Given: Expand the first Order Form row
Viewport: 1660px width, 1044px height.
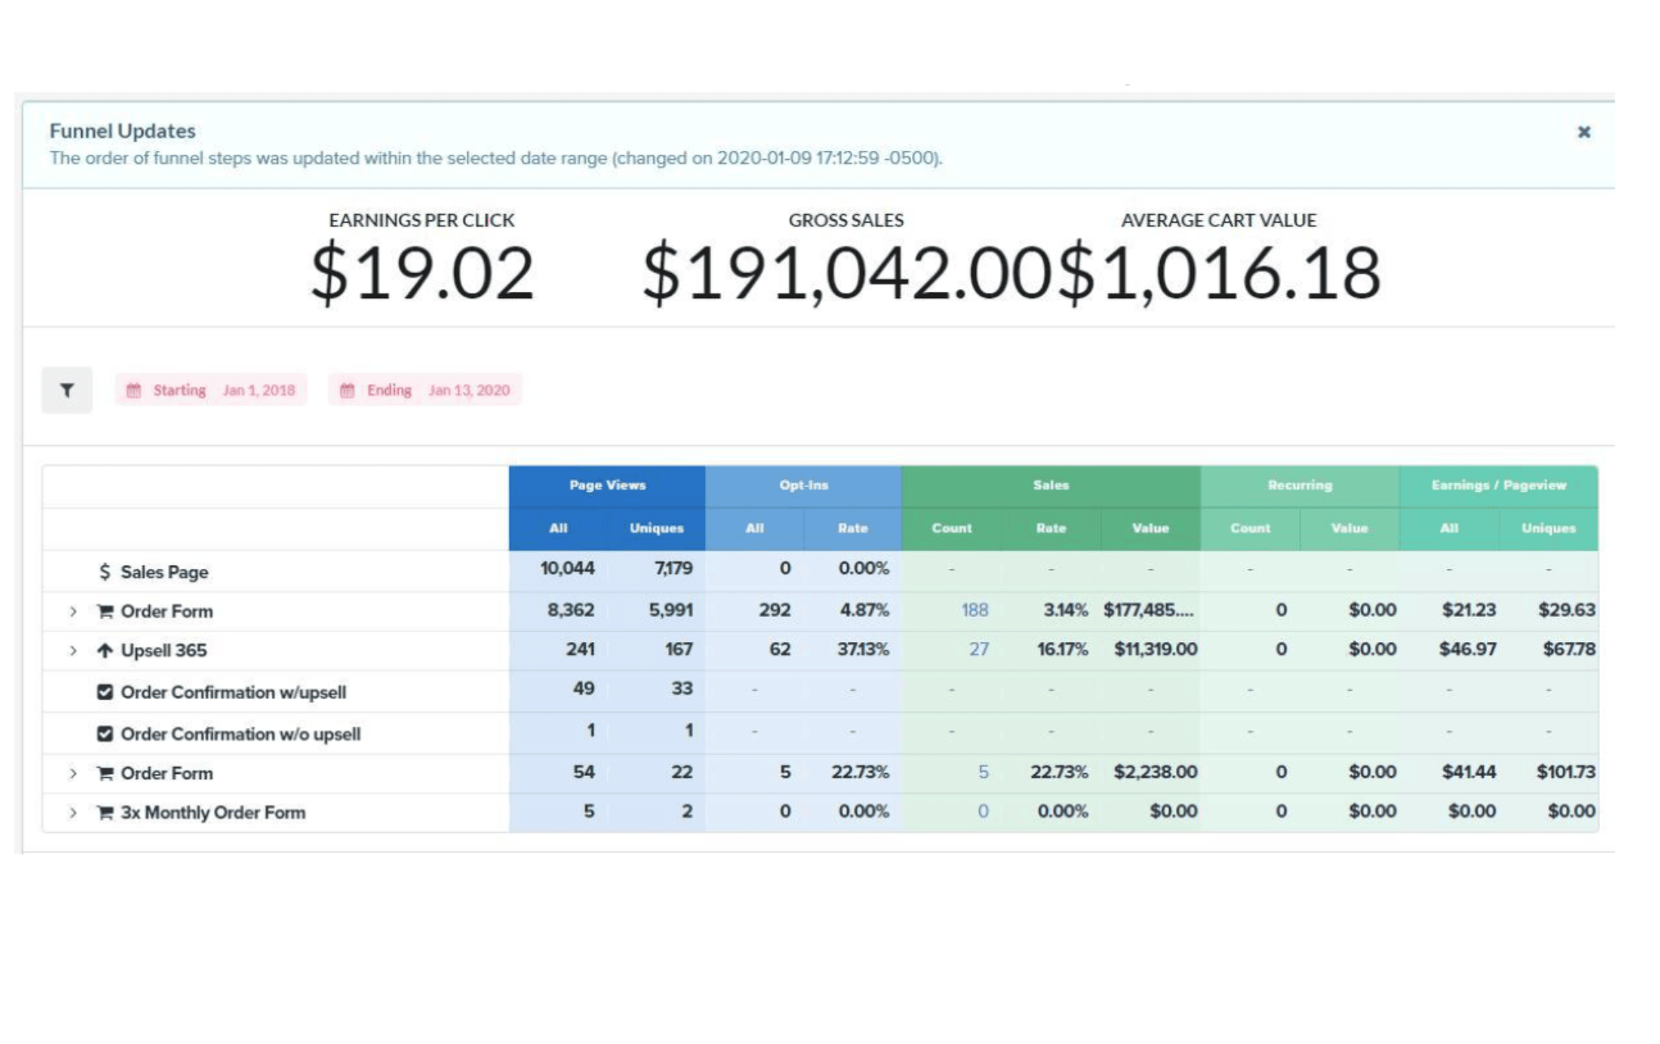Looking at the screenshot, I should (x=73, y=612).
